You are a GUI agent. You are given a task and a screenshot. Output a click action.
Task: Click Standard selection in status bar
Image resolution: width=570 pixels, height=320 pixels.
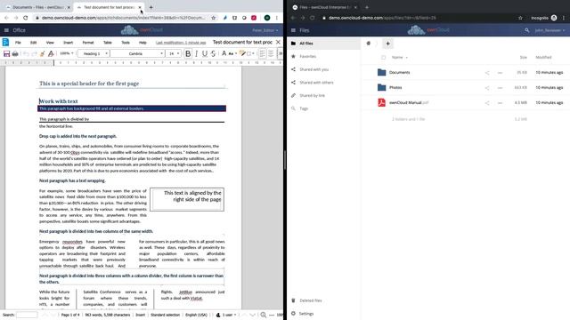click(165, 315)
